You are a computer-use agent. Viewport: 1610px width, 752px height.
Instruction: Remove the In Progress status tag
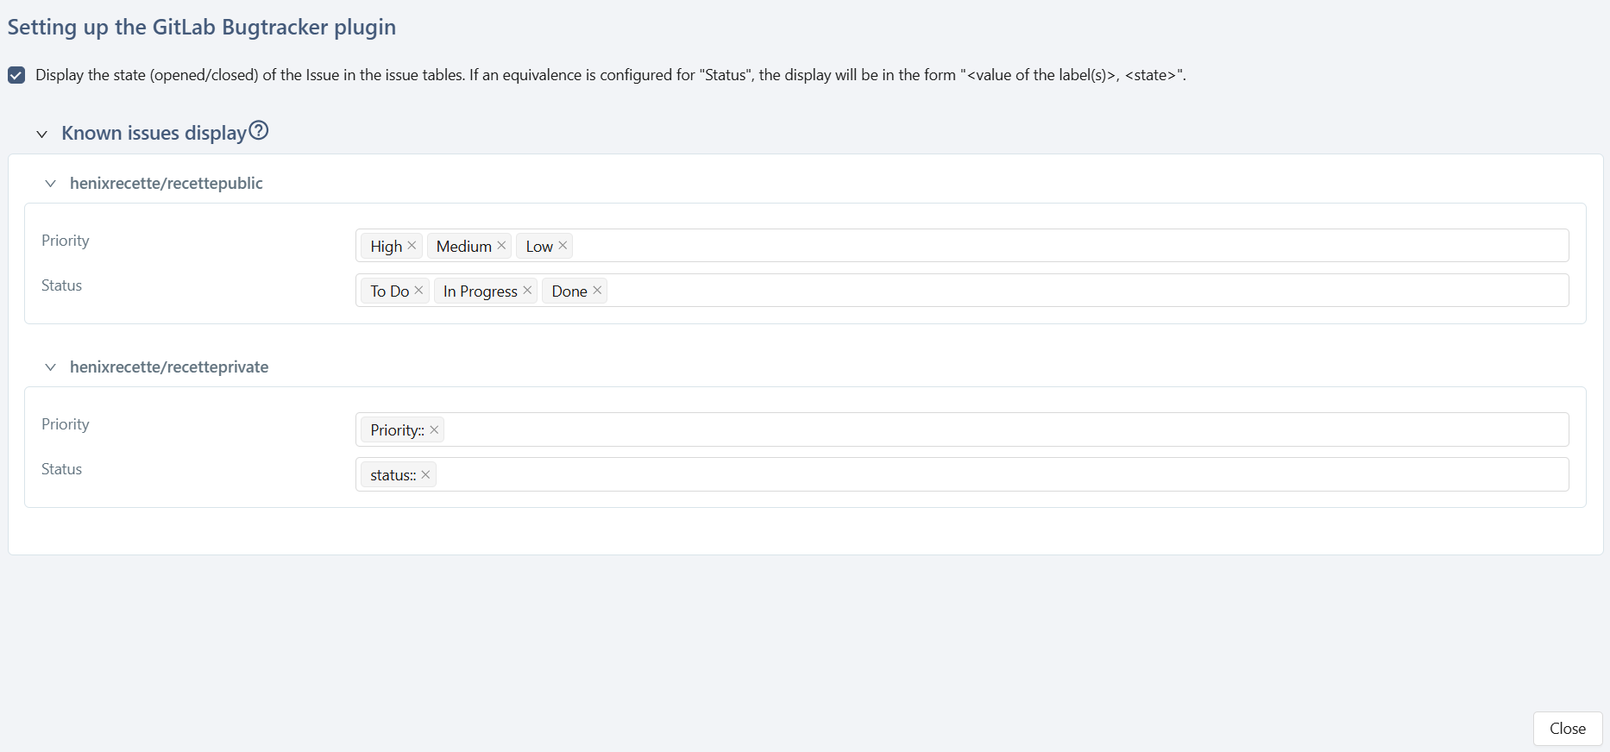coord(527,291)
